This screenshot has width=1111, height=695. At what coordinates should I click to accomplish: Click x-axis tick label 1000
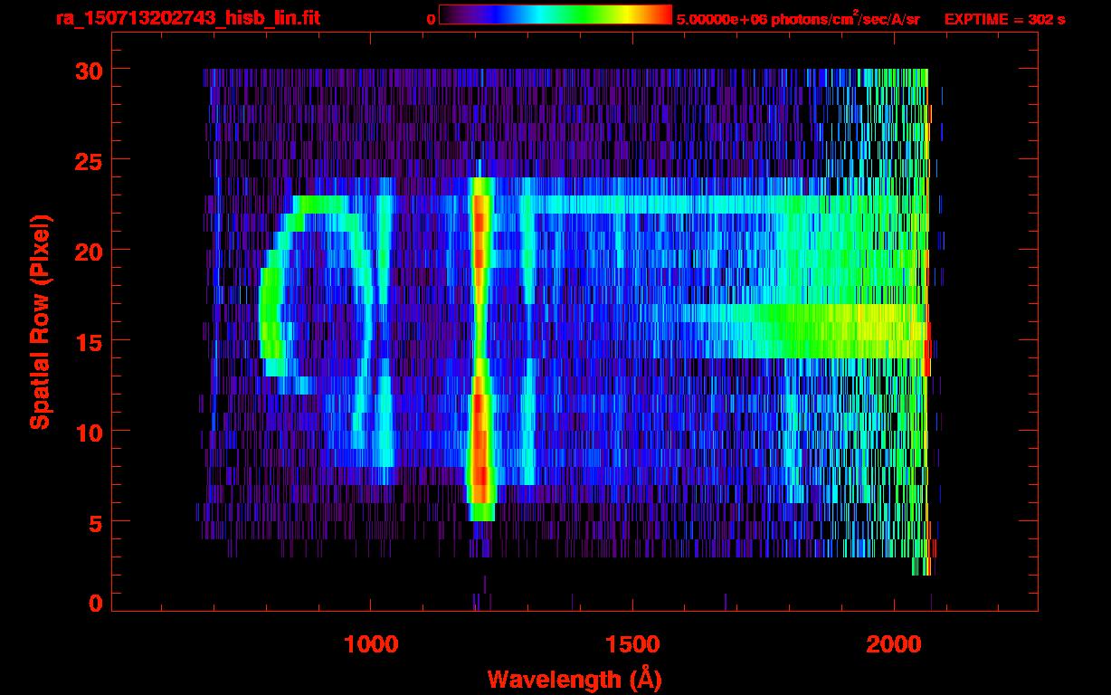pyautogui.click(x=371, y=644)
